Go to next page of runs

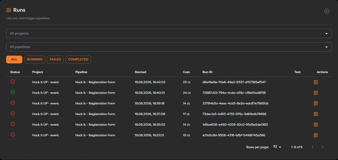[323, 147]
